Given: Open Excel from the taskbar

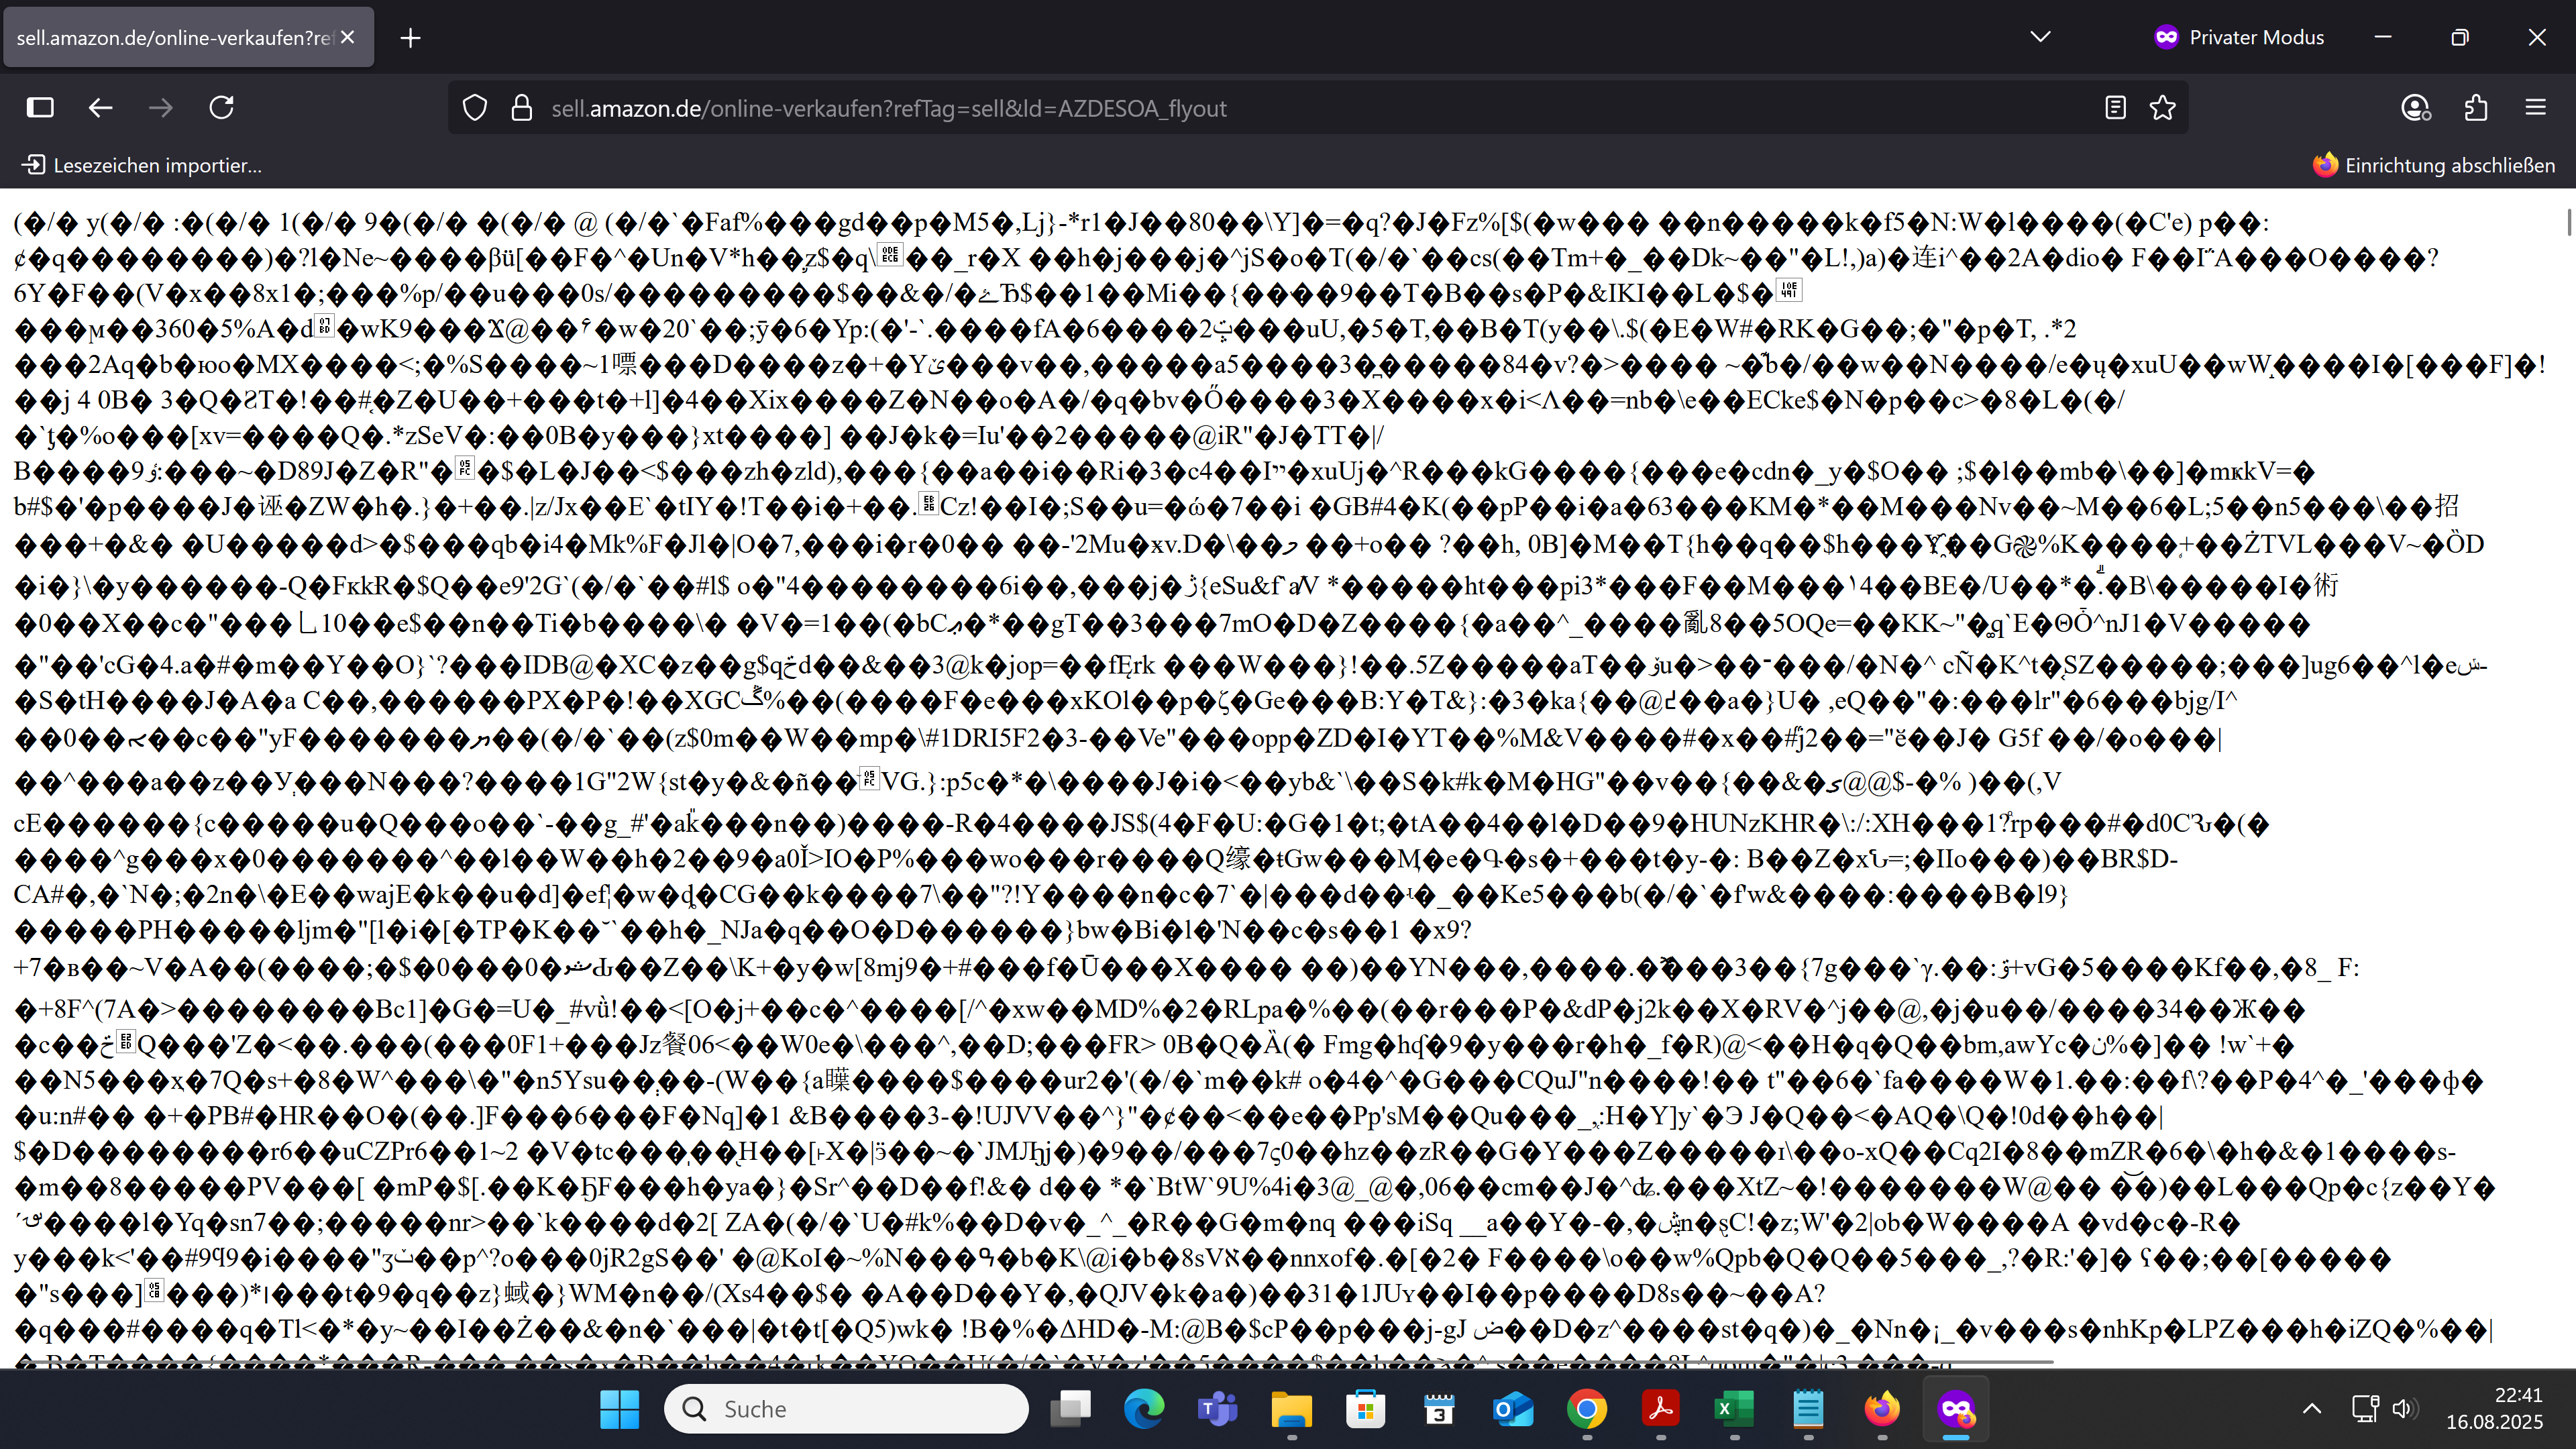Looking at the screenshot, I should pyautogui.click(x=1734, y=1409).
